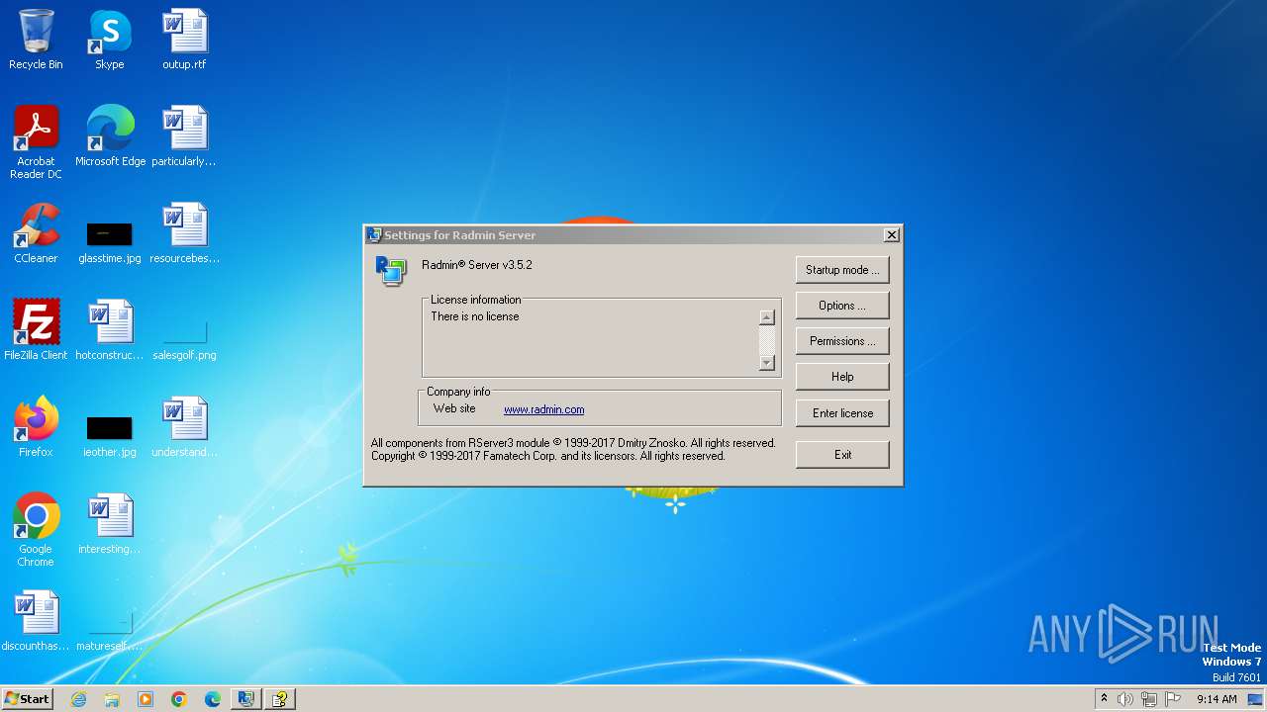Screen dimensions: 1267x712
Task: Select the interesting... Word document
Action: (109, 524)
